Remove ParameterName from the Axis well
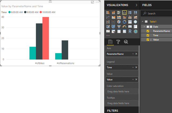Image resolution: width=172 pixels, height=113 pixels. [136, 54]
